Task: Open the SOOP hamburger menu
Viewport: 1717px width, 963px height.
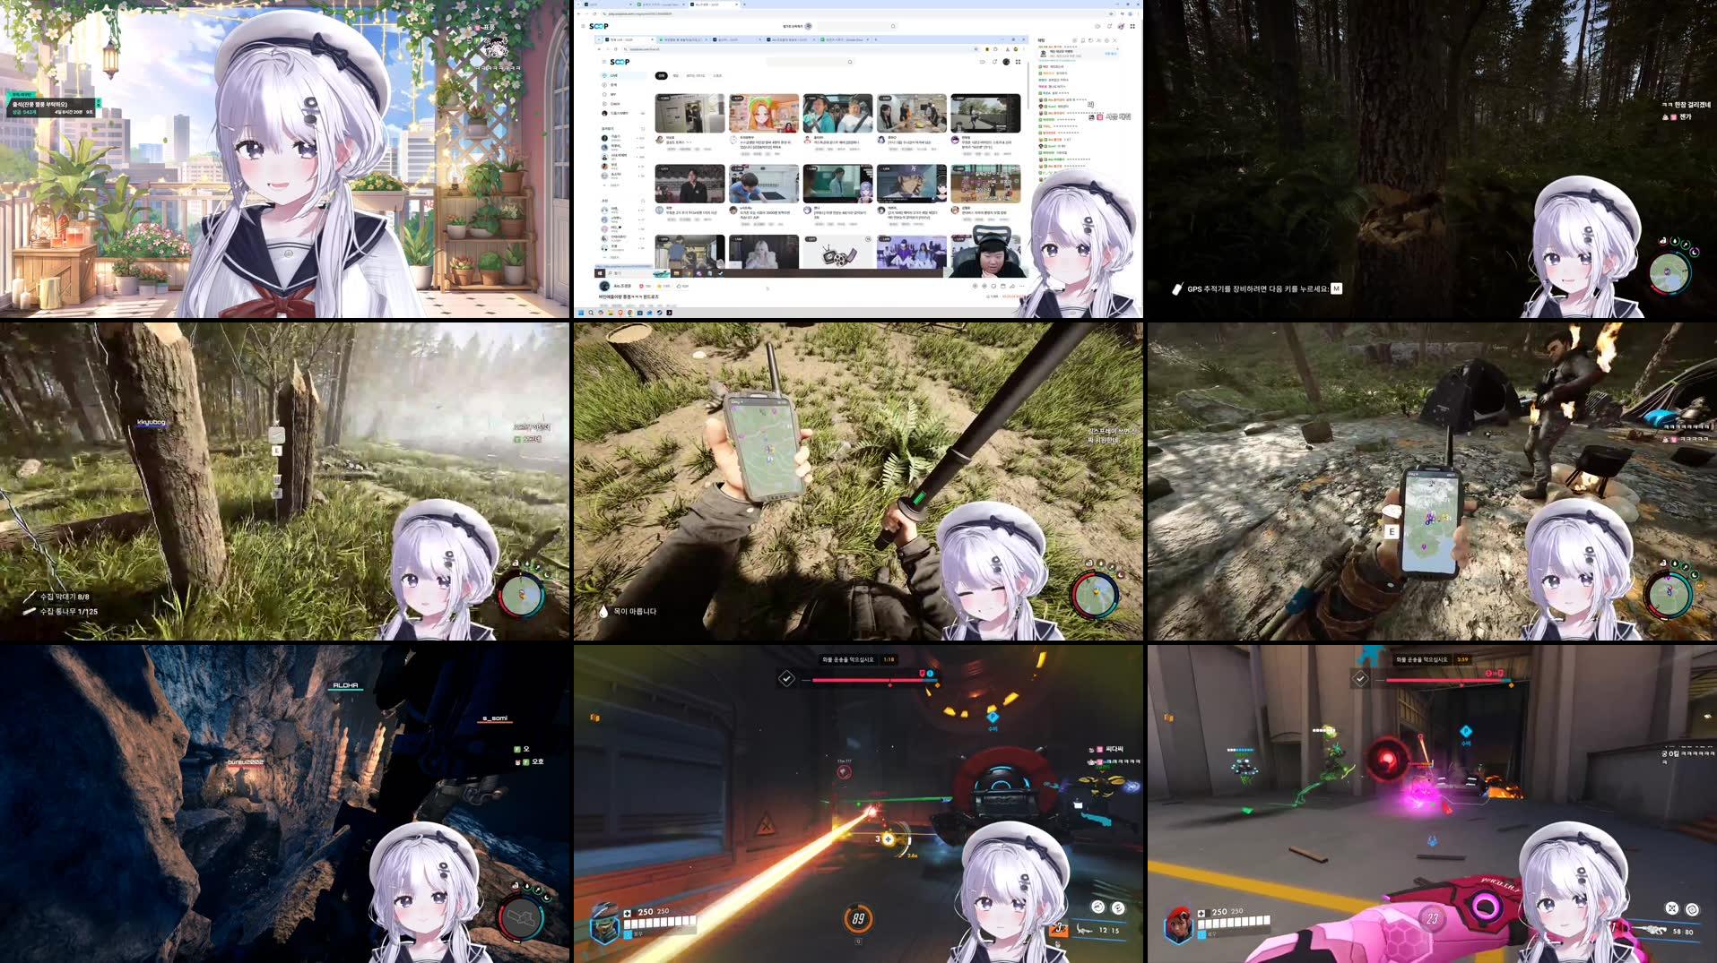Action: [603, 61]
